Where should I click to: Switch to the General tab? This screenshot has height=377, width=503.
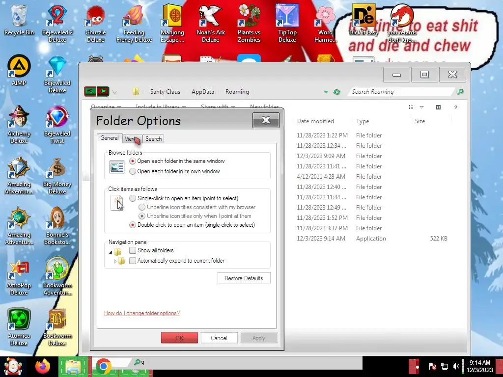(x=110, y=138)
